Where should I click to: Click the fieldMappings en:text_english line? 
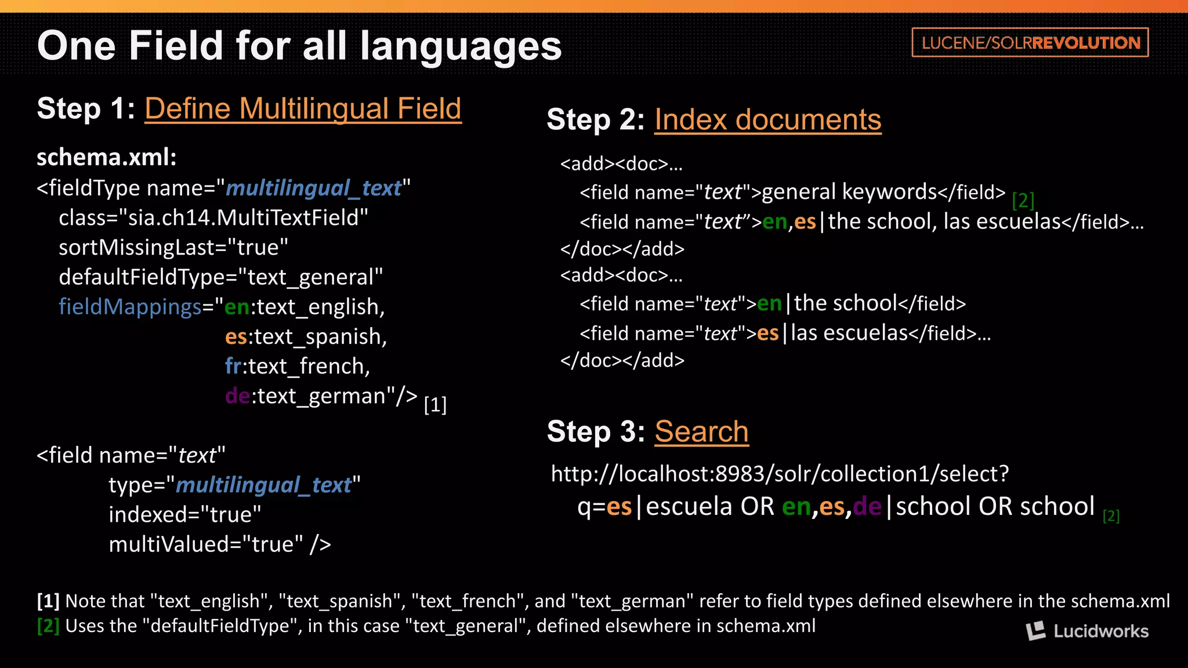point(222,307)
